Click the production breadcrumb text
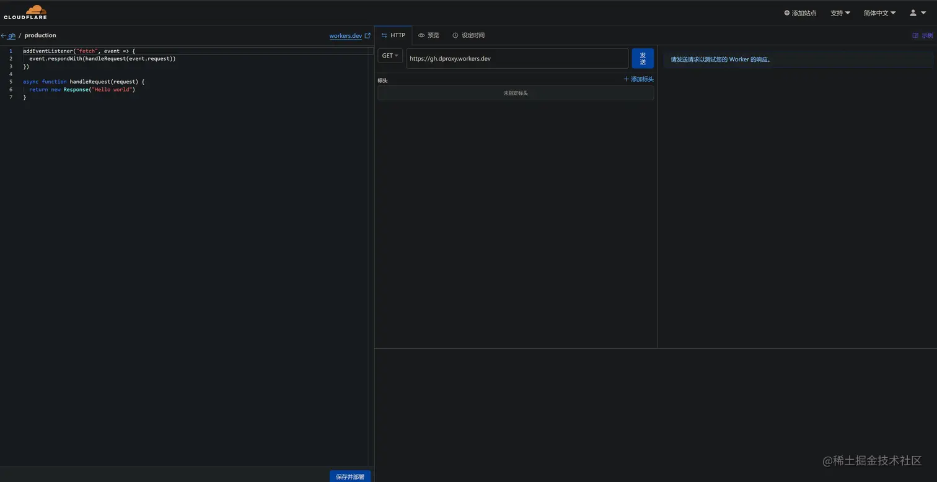Screen dimensions: 937x482 coord(40,35)
